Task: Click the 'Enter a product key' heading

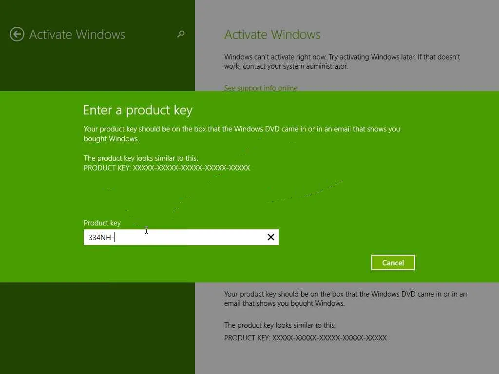Action: [x=137, y=111]
